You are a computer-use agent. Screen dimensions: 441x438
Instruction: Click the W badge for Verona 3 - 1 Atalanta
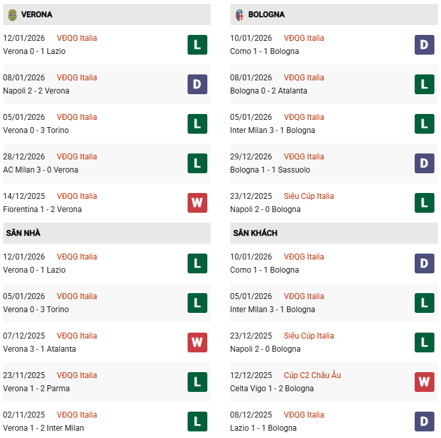point(197,342)
